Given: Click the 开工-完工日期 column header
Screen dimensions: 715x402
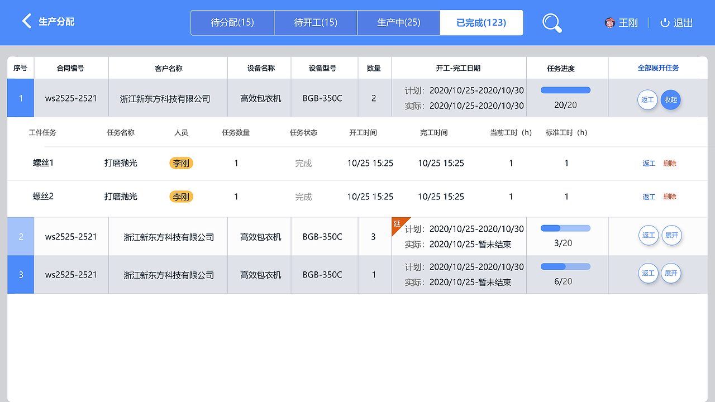Looking at the screenshot, I should [458, 68].
